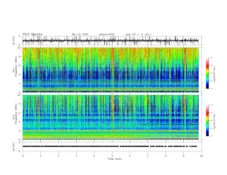Click the ch.1 spectrogram plot

pyautogui.click(x=111, y=70)
